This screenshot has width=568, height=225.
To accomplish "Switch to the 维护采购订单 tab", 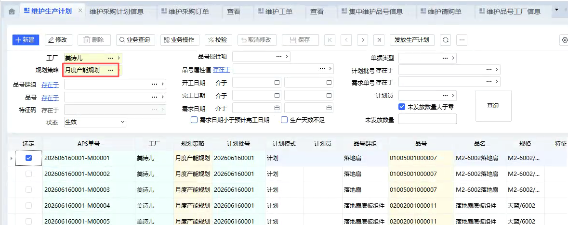I will 185,12.
